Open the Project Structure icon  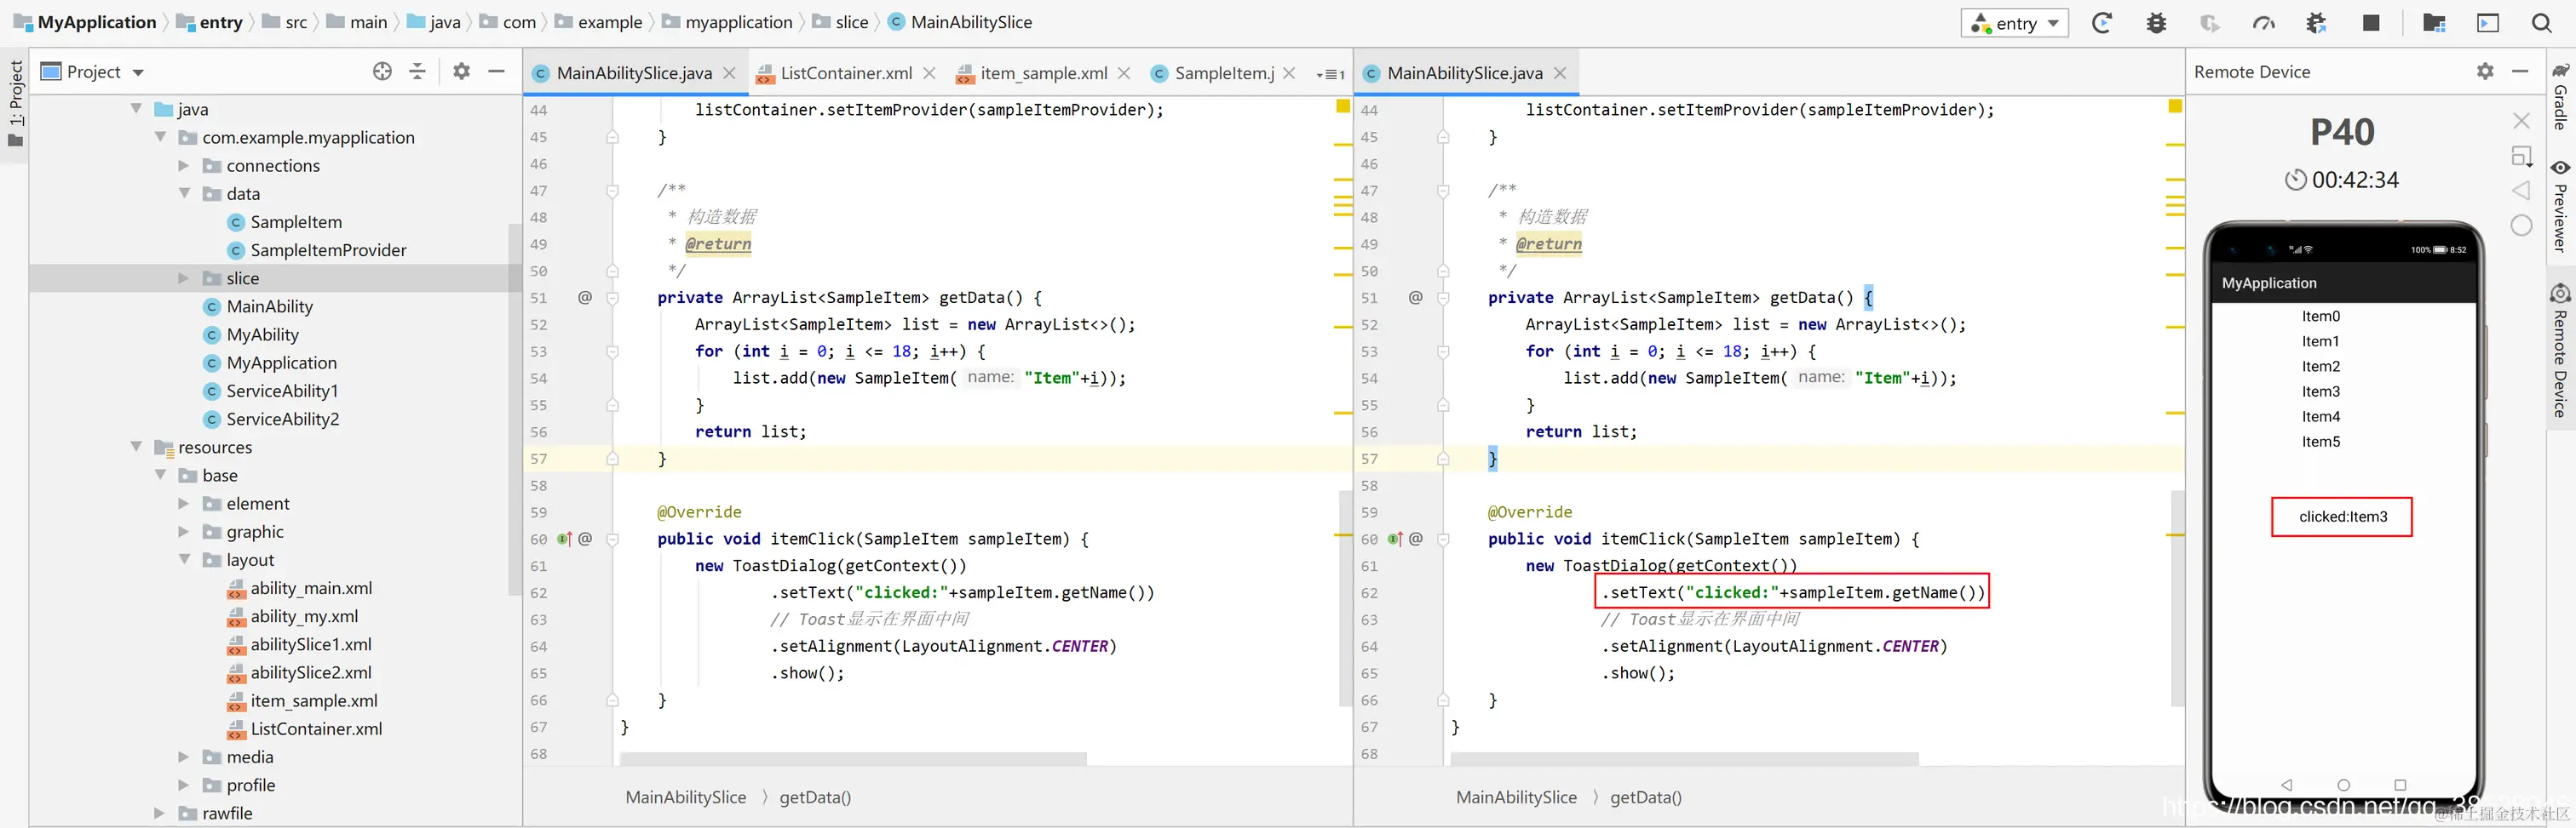point(2435,23)
